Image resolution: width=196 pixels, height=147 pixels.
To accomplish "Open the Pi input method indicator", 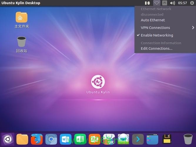I will tap(165, 3).
